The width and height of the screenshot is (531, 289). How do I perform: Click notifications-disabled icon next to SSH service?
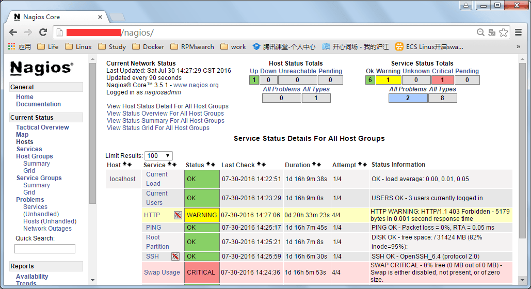tap(175, 256)
